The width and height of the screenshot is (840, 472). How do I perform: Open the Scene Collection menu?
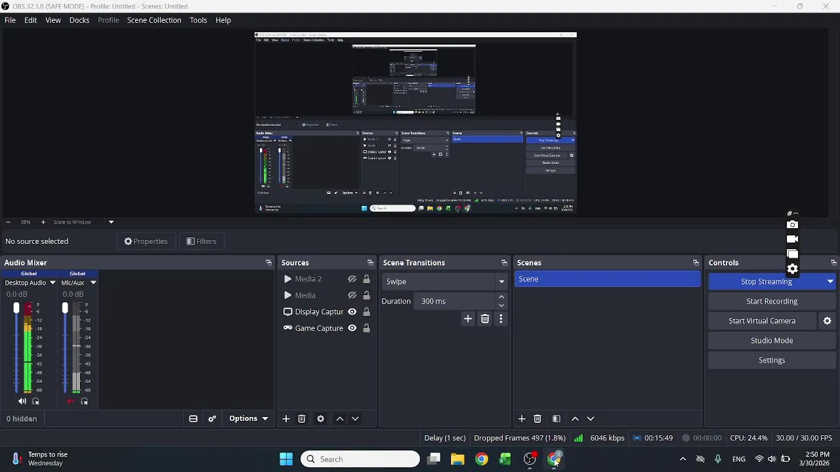pos(154,20)
